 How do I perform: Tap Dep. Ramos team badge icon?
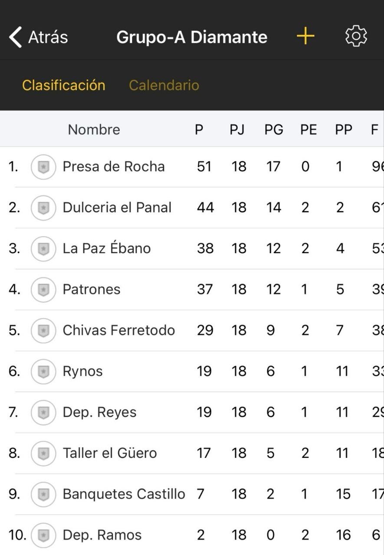(43, 535)
